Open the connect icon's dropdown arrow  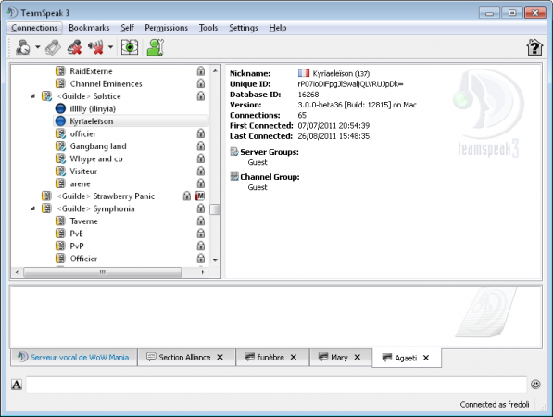coord(37,47)
